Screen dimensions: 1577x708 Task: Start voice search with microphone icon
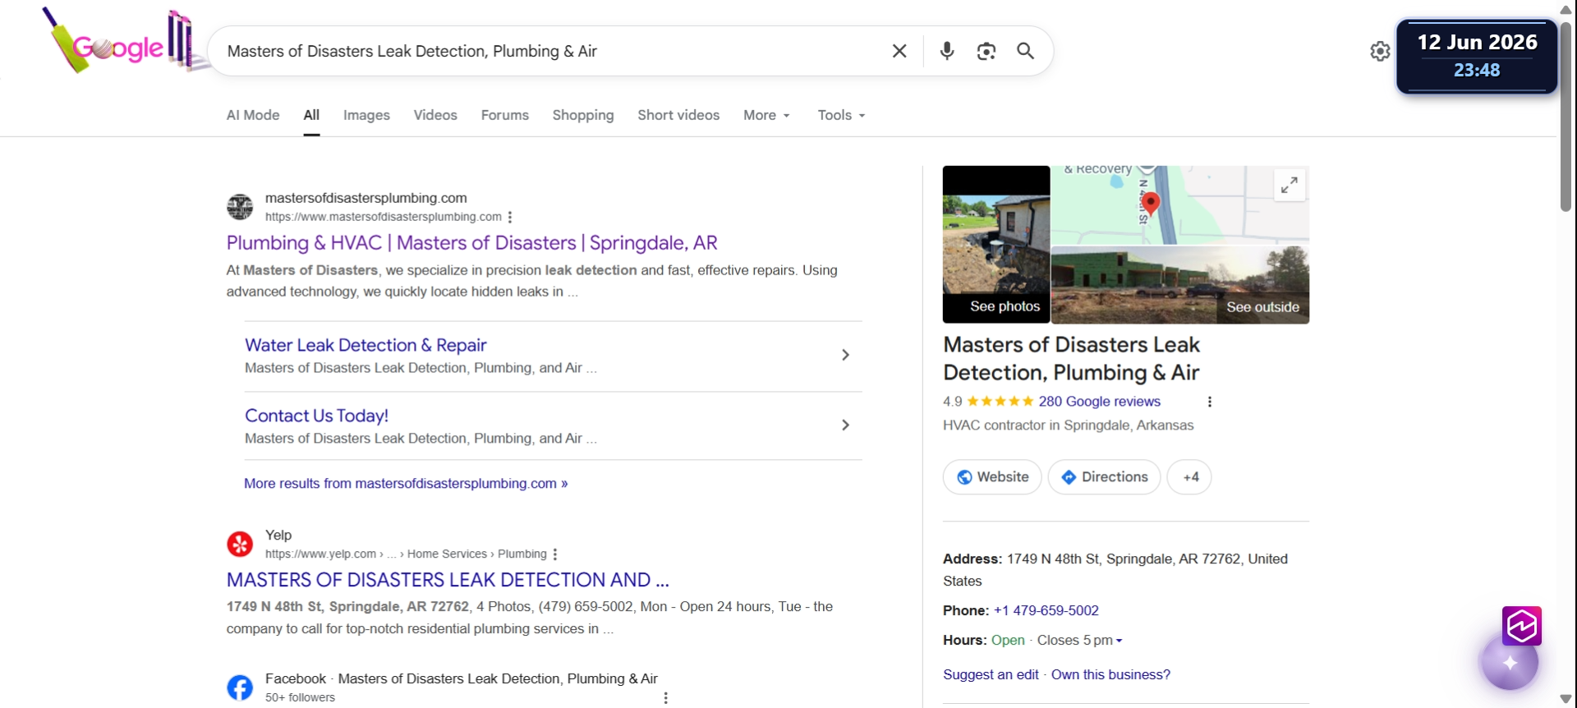pyautogui.click(x=947, y=51)
